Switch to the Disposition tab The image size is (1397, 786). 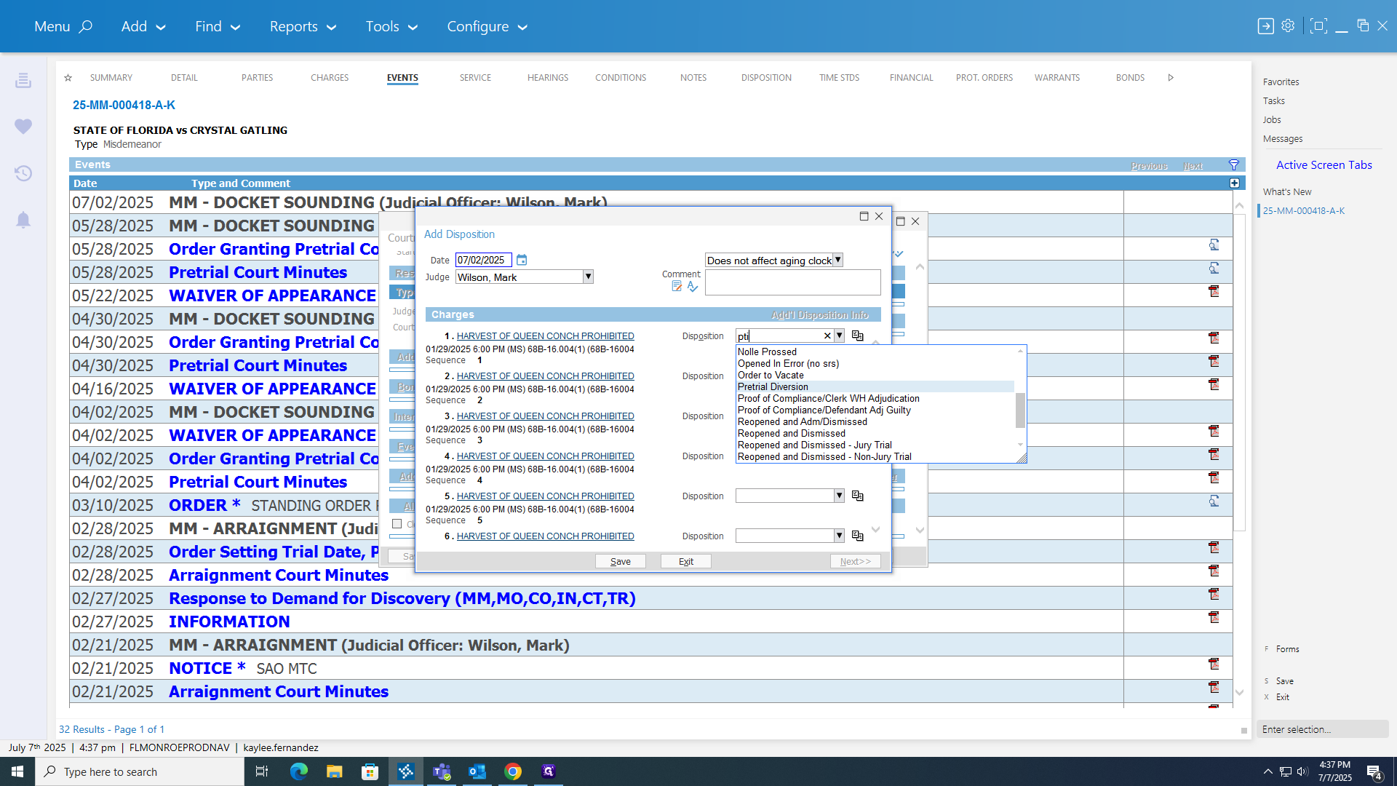point(766,78)
